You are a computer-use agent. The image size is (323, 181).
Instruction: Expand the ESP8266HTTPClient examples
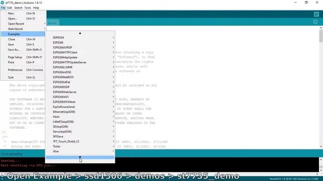tap(80, 52)
